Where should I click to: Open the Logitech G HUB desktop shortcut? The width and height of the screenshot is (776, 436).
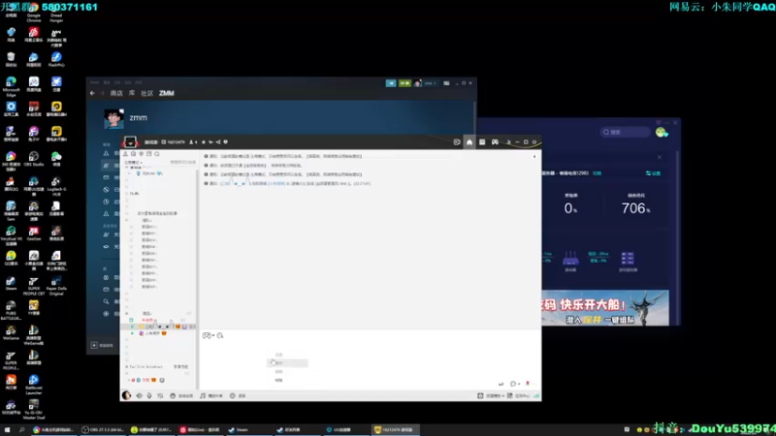pos(56,186)
